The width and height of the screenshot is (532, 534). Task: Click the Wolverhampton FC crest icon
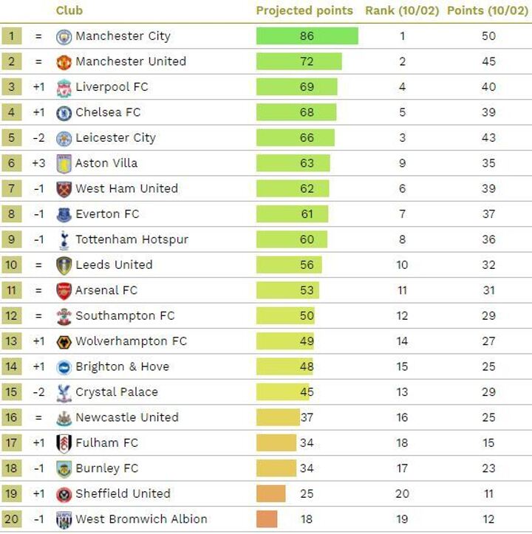(64, 341)
